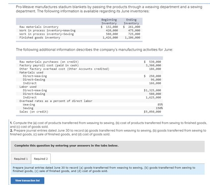Click the Labor used heading
The image size is (210, 185).
[x=28, y=87]
